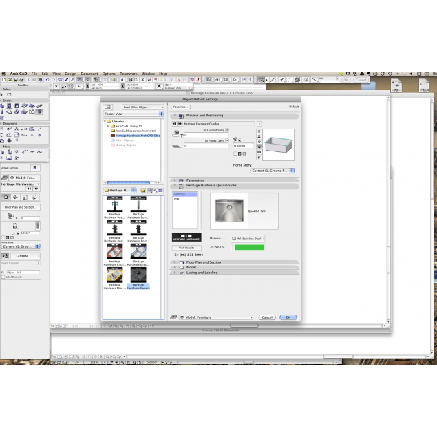The image size is (437, 437).
Task: Open the Options menu
Action: point(109,74)
